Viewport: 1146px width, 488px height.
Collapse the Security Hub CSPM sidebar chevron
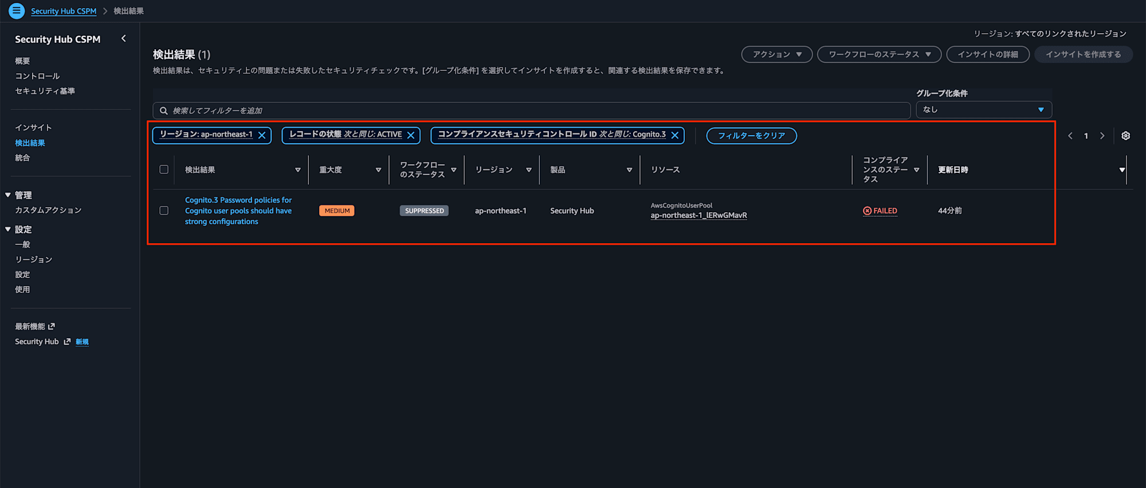tap(123, 38)
